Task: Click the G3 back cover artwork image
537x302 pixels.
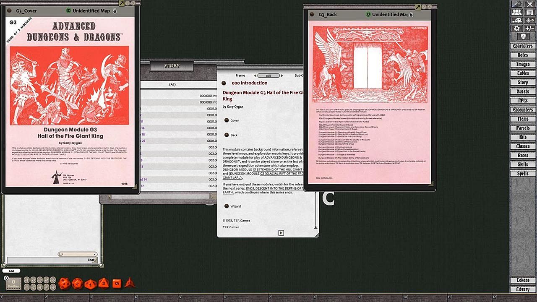Action: 371,64
